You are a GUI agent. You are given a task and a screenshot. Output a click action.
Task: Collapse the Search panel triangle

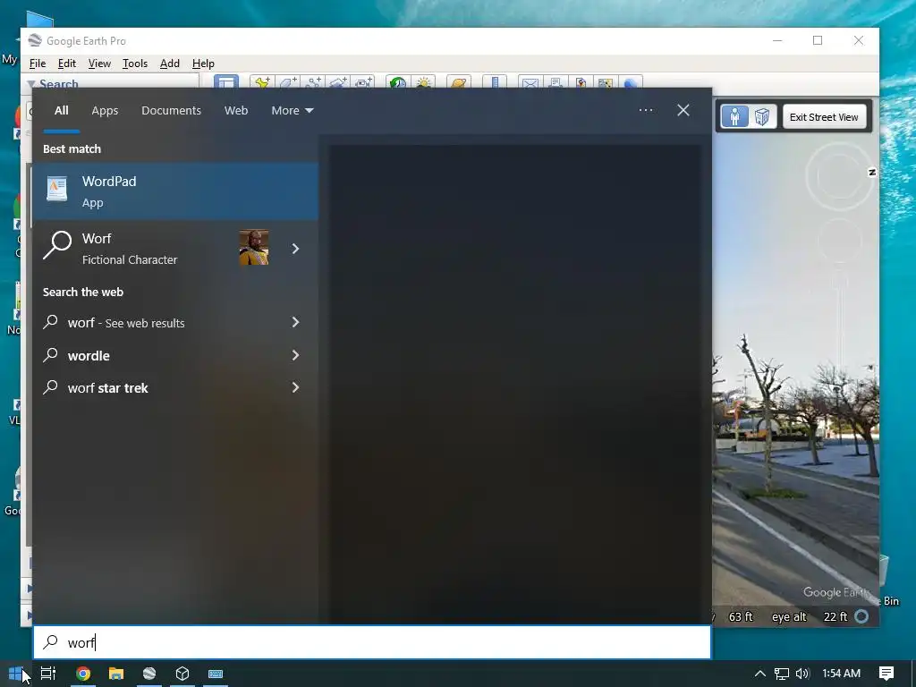pyautogui.click(x=31, y=84)
